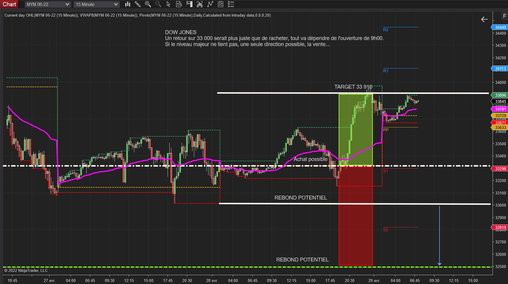The height and width of the screenshot is (284, 508).
Task: Click the PP pivot label
Action: pyautogui.click(x=386, y=130)
